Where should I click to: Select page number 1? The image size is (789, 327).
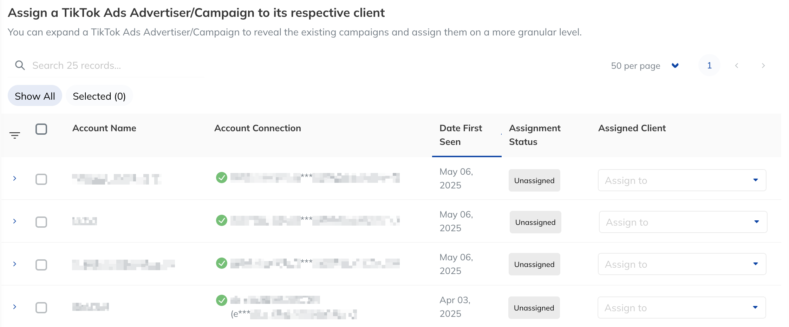(709, 66)
